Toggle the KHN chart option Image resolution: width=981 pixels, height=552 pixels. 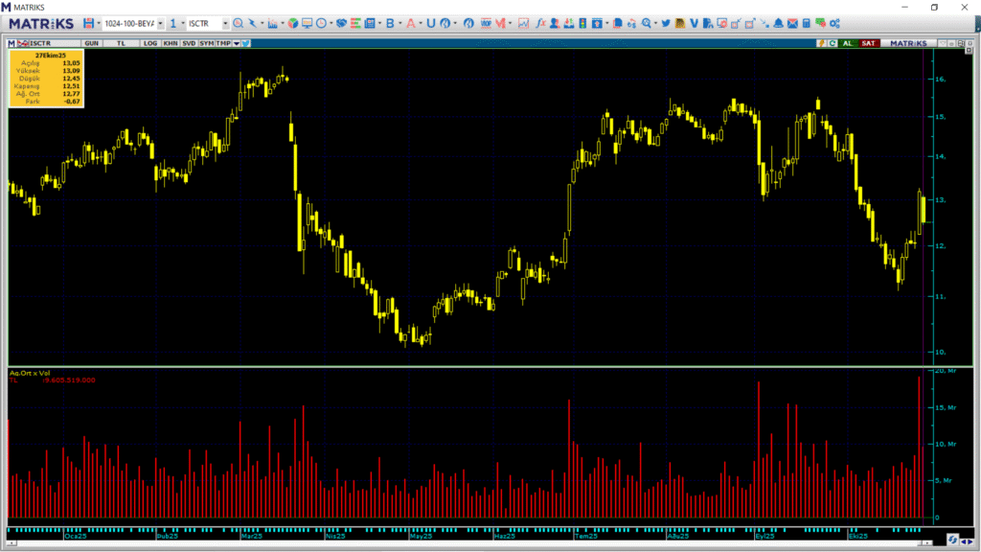point(170,43)
